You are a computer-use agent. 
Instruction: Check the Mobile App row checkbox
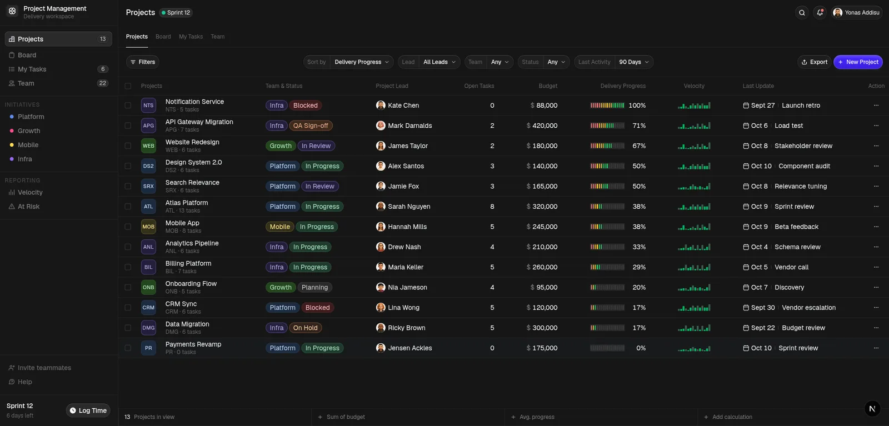[128, 227]
